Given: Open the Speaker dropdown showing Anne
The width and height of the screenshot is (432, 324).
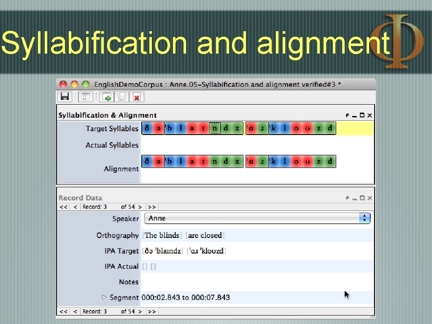Looking at the screenshot, I should [257, 218].
